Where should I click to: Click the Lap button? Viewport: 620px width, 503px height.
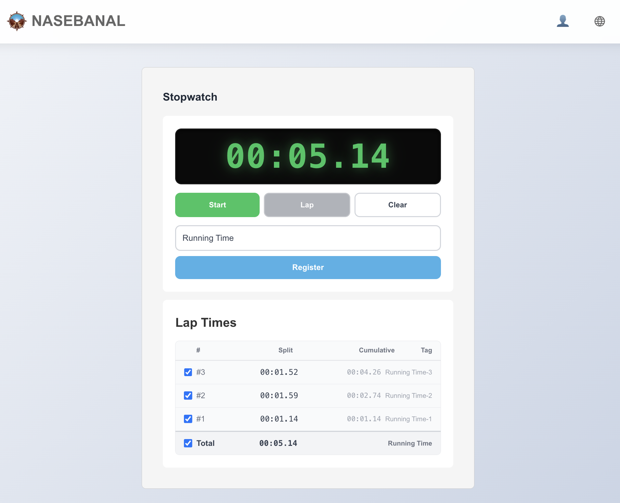click(307, 205)
